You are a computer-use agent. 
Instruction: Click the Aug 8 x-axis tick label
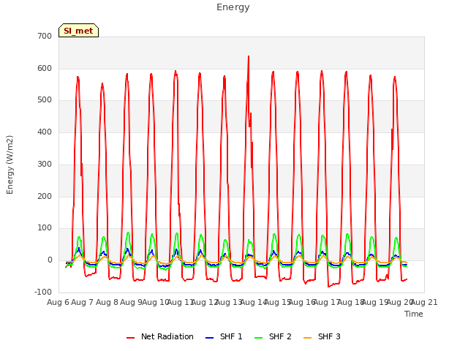(107, 302)
